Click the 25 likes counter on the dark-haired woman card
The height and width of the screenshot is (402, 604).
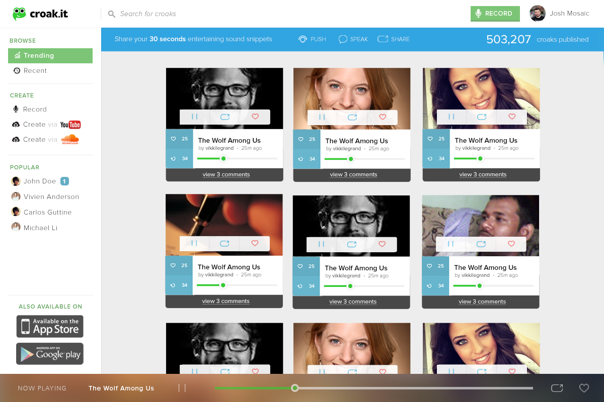[436, 139]
